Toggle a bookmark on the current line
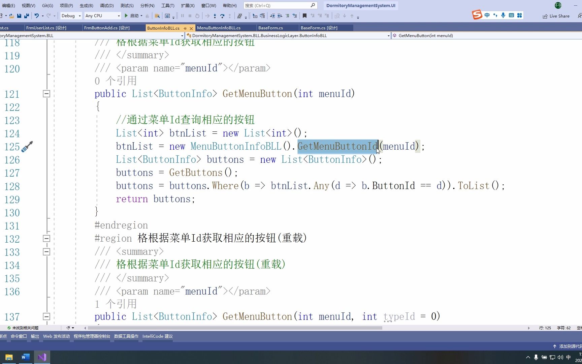 (304, 16)
